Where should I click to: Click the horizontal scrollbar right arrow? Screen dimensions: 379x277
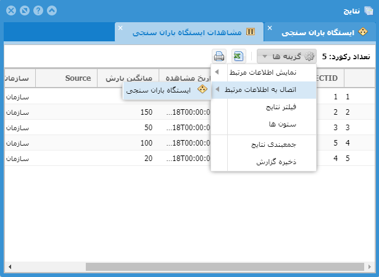(x=369, y=267)
